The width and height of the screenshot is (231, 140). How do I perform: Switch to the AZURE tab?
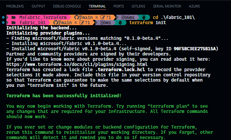point(194,6)
